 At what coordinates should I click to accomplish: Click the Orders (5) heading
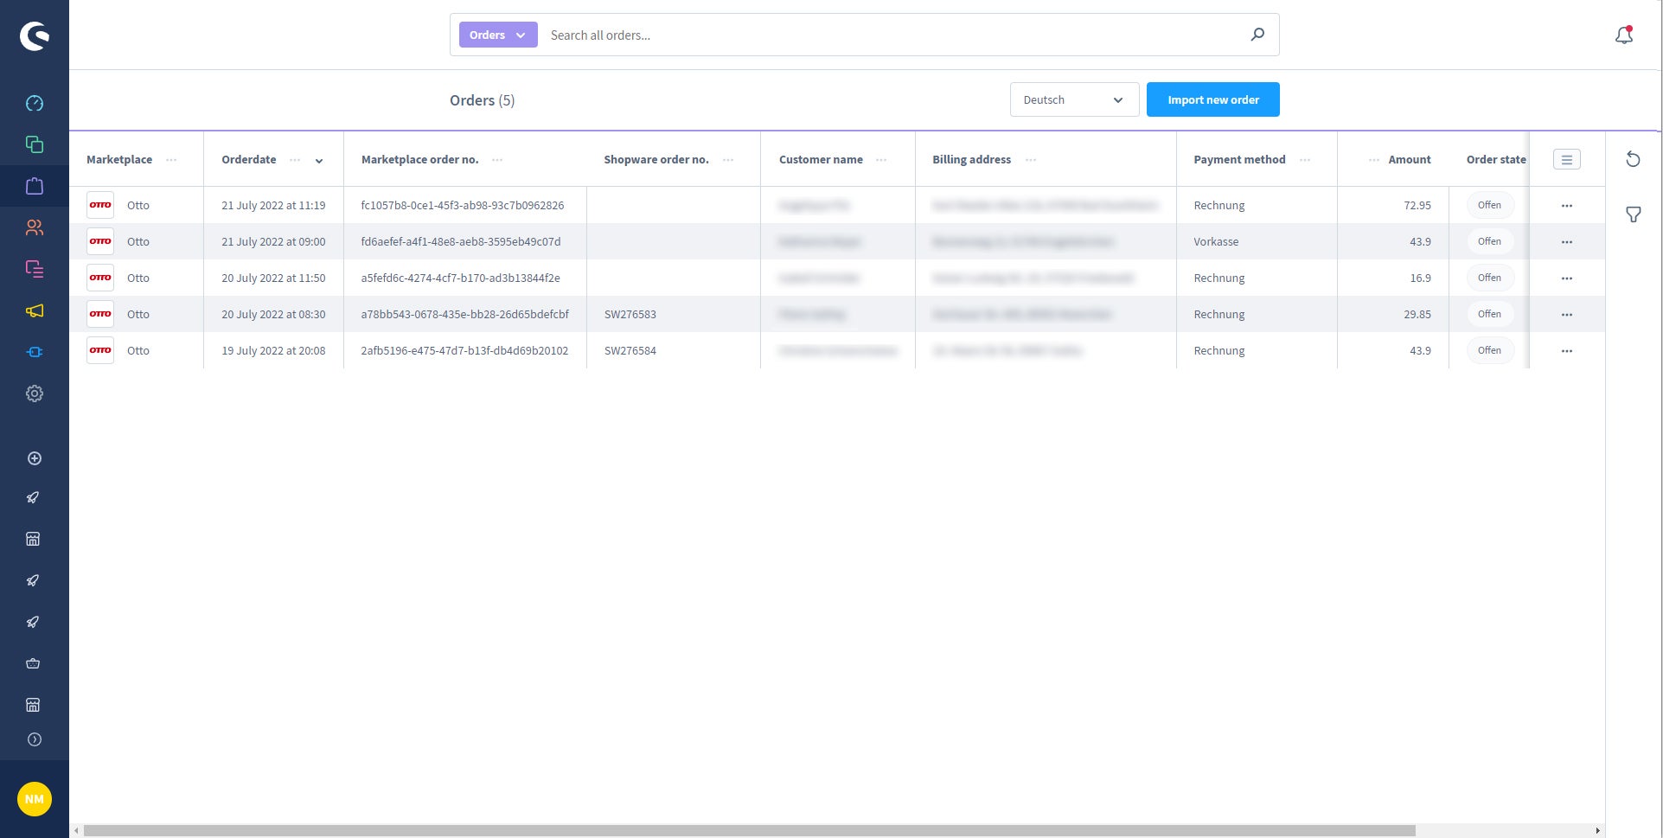click(x=482, y=100)
